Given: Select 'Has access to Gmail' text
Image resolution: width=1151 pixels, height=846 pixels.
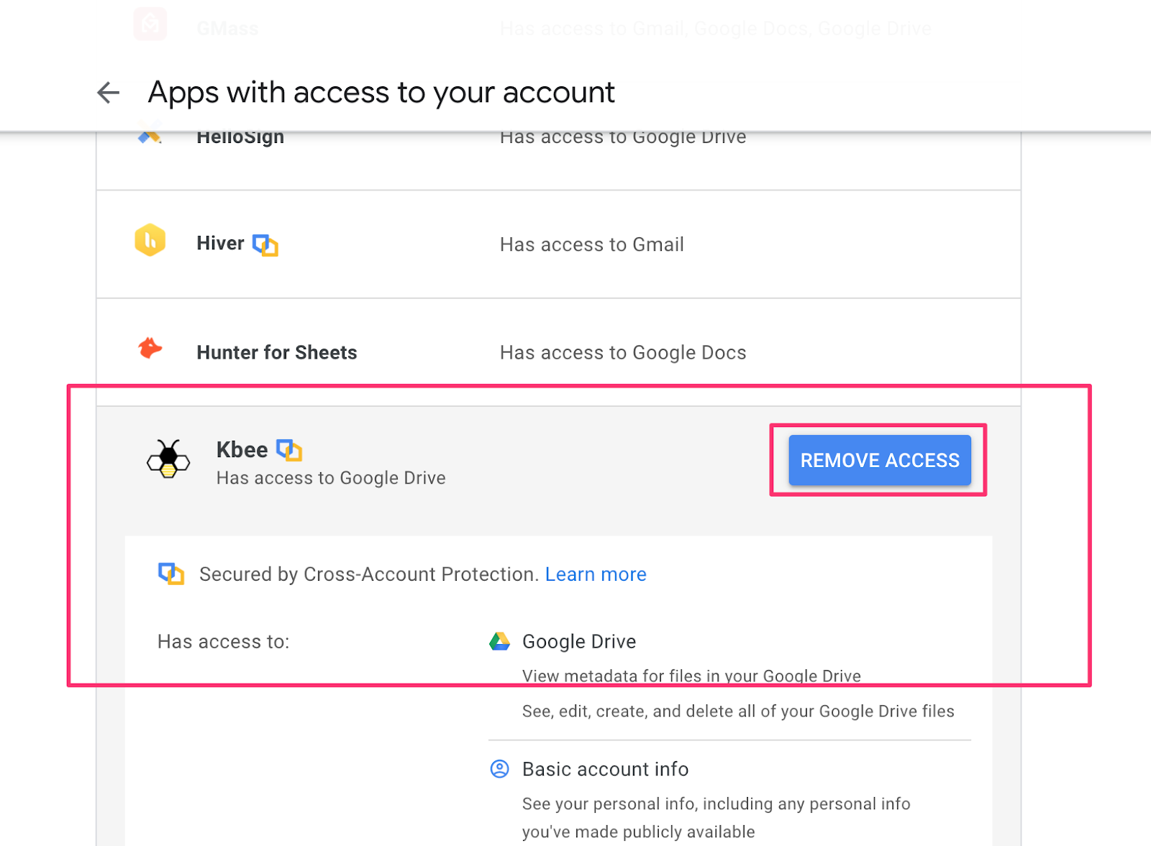Looking at the screenshot, I should (591, 245).
